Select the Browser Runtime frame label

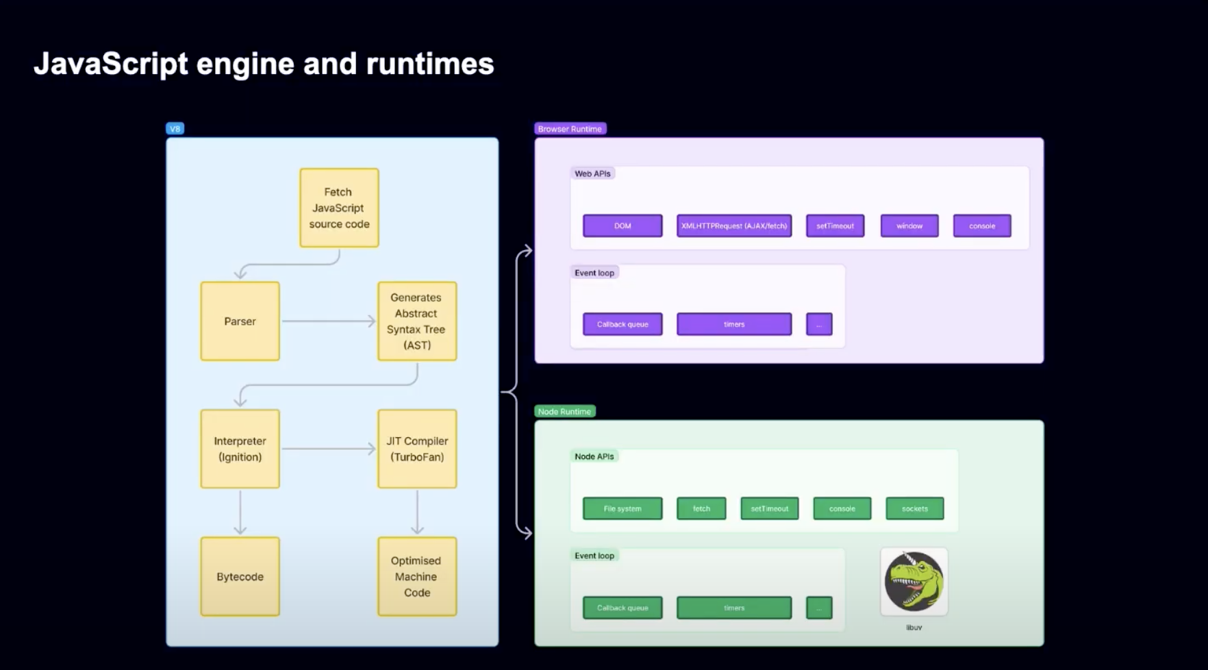pos(570,129)
